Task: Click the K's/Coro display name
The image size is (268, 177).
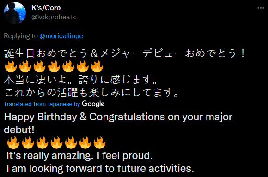Action: [46, 8]
